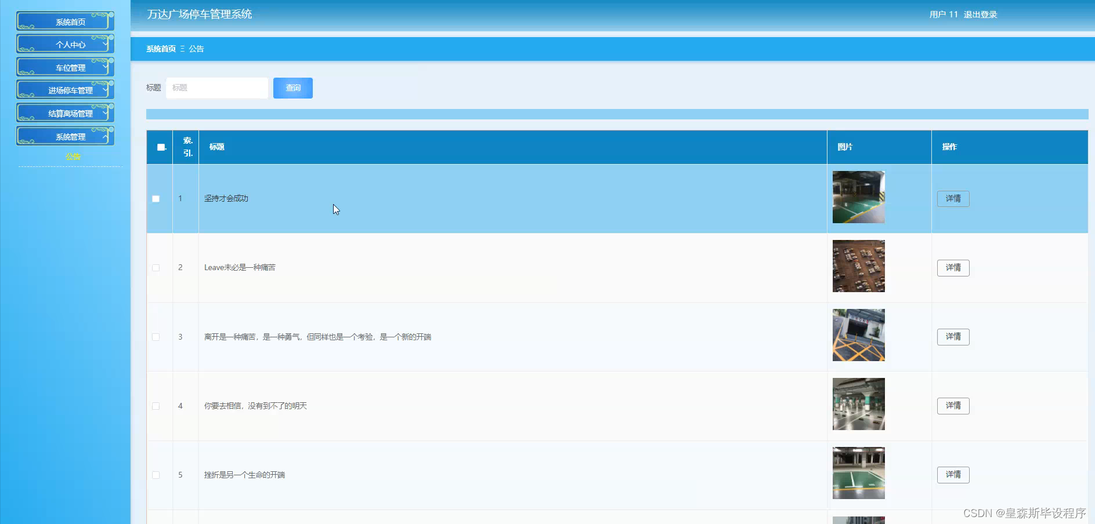Click the aerial parking lot thumbnail in row 2
The width and height of the screenshot is (1095, 524).
pos(859,266)
